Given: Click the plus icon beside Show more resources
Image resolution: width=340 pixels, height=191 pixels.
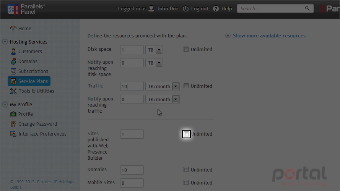Looking at the screenshot, I should tap(228, 36).
